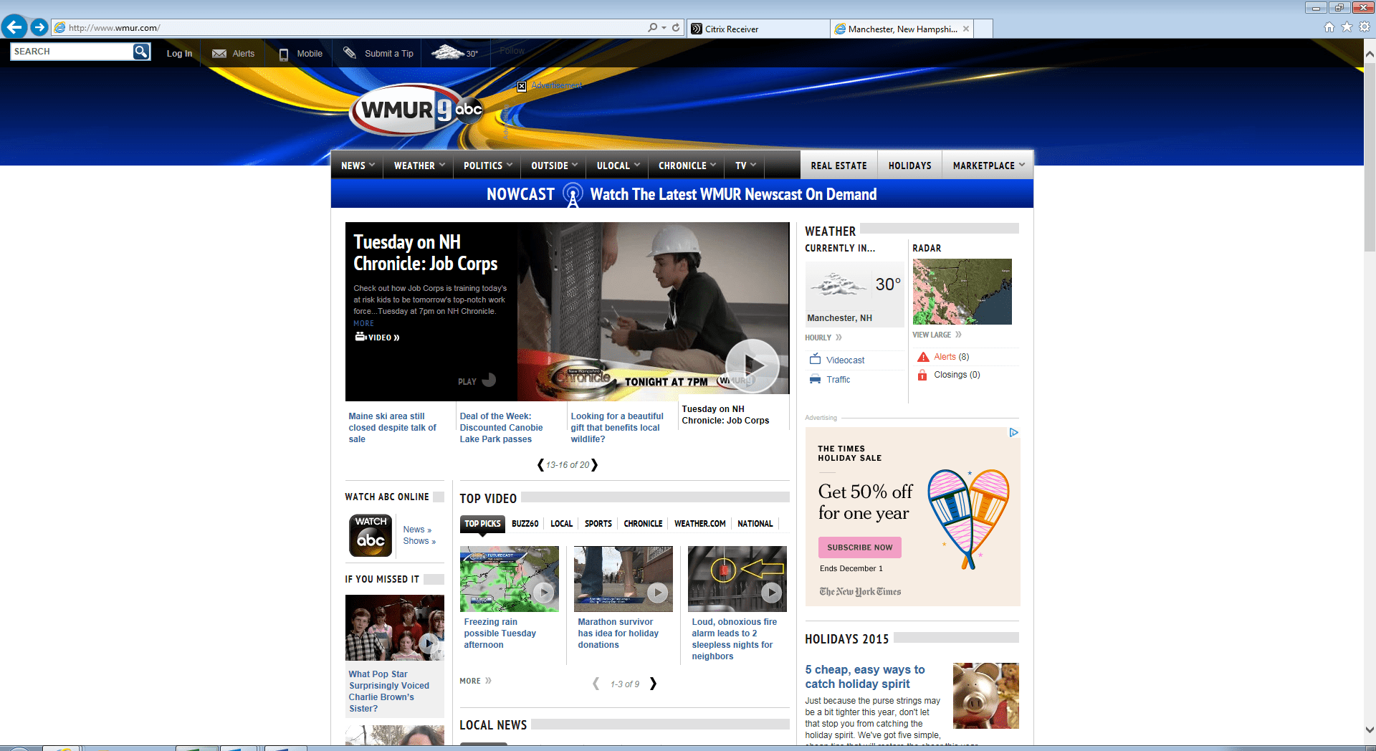Image resolution: width=1376 pixels, height=751 pixels.
Task: Click the AdChoices icon on the Times ad
Action: [x=1013, y=432]
